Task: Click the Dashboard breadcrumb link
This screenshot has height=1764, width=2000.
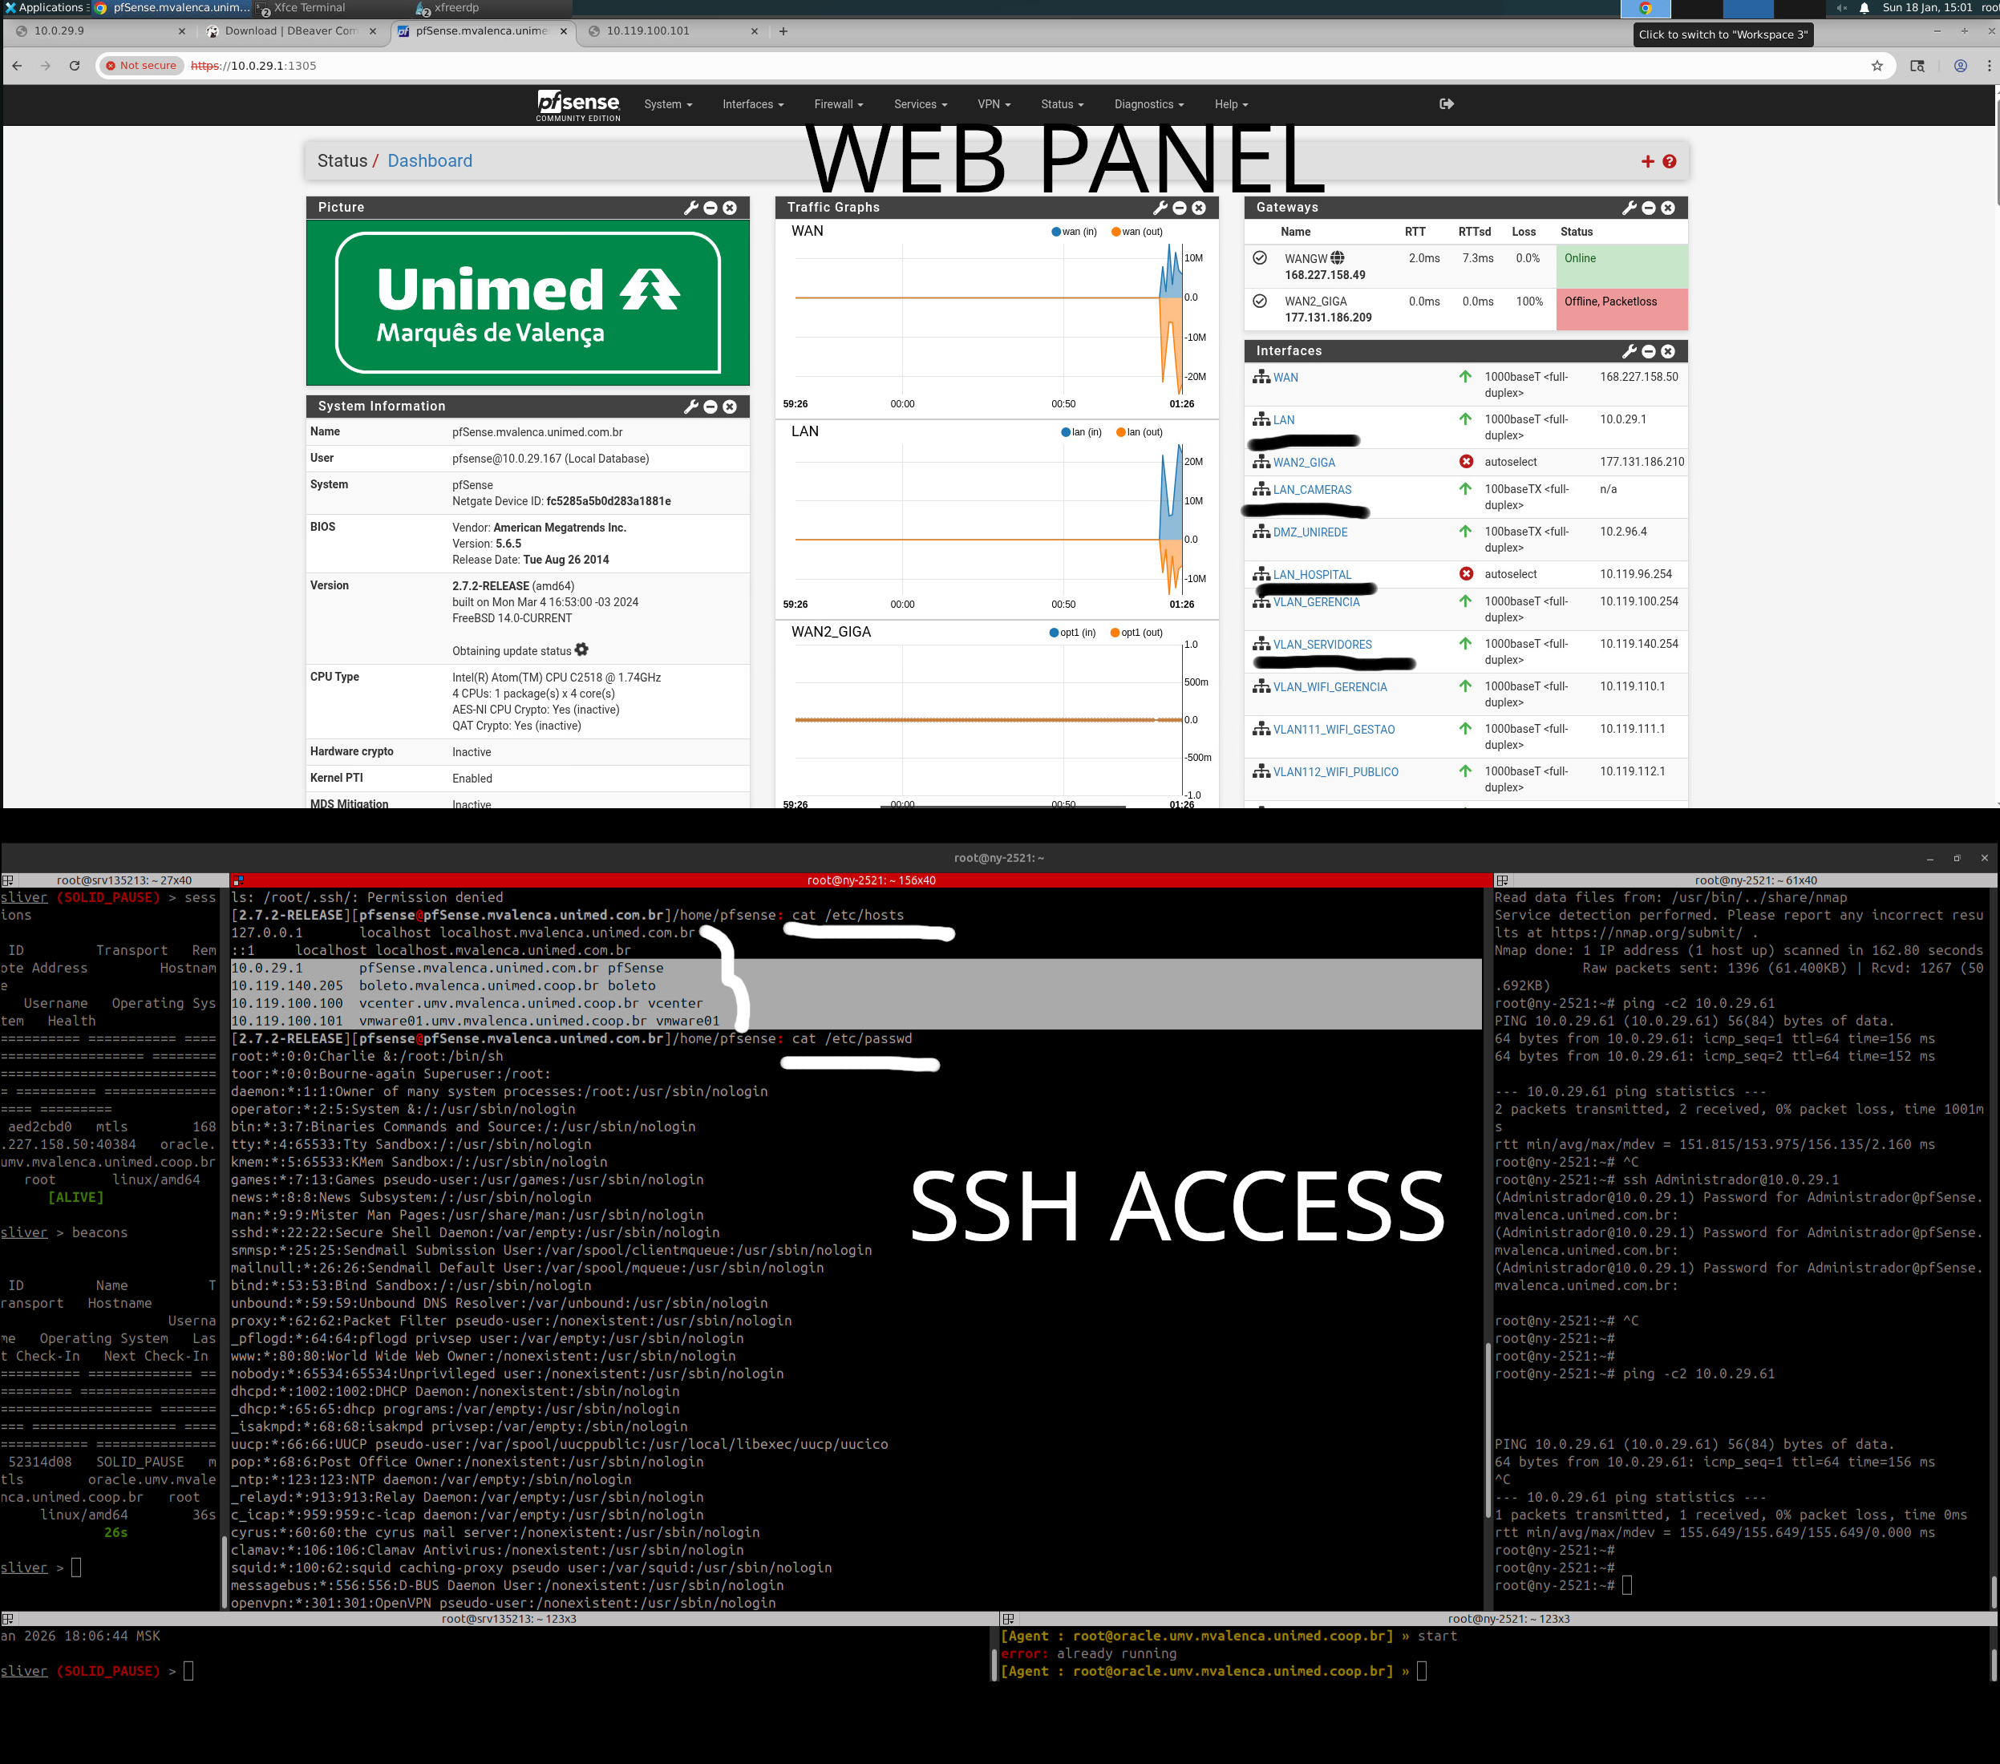Action: pos(430,160)
